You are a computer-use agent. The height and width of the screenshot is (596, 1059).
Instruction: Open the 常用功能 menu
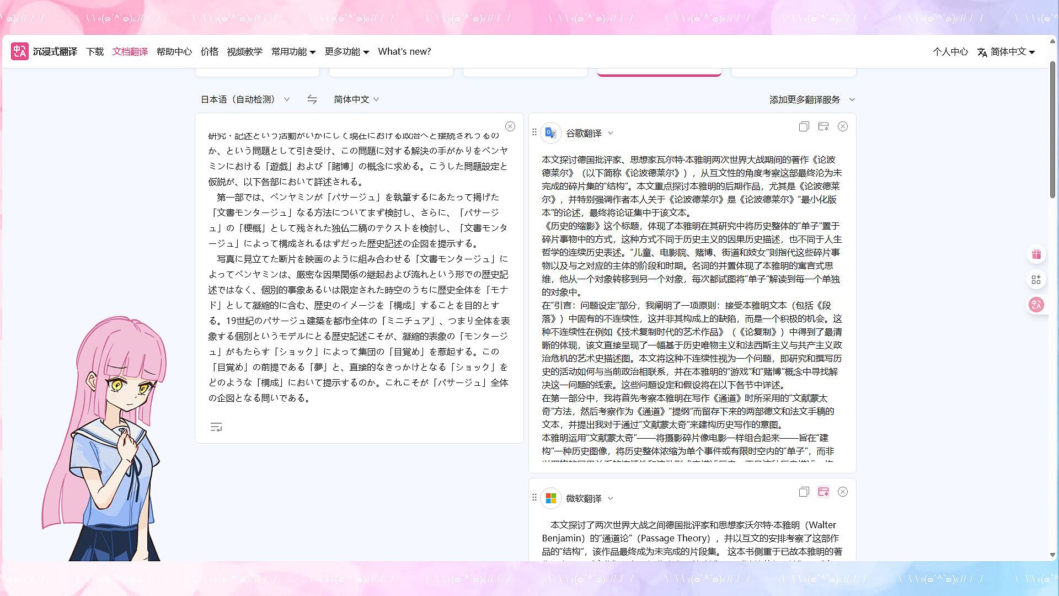coord(293,51)
